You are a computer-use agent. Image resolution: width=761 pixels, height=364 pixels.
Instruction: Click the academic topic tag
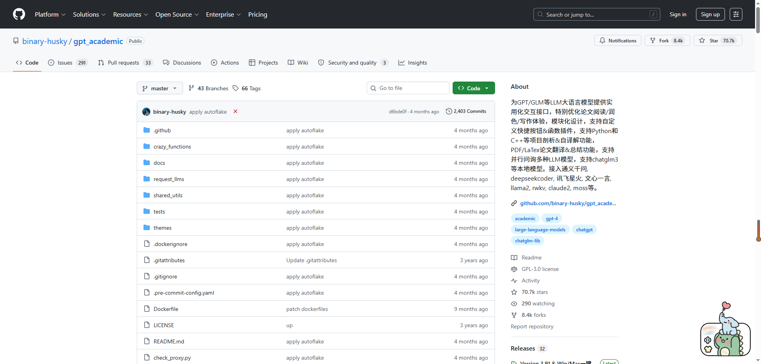click(x=525, y=219)
